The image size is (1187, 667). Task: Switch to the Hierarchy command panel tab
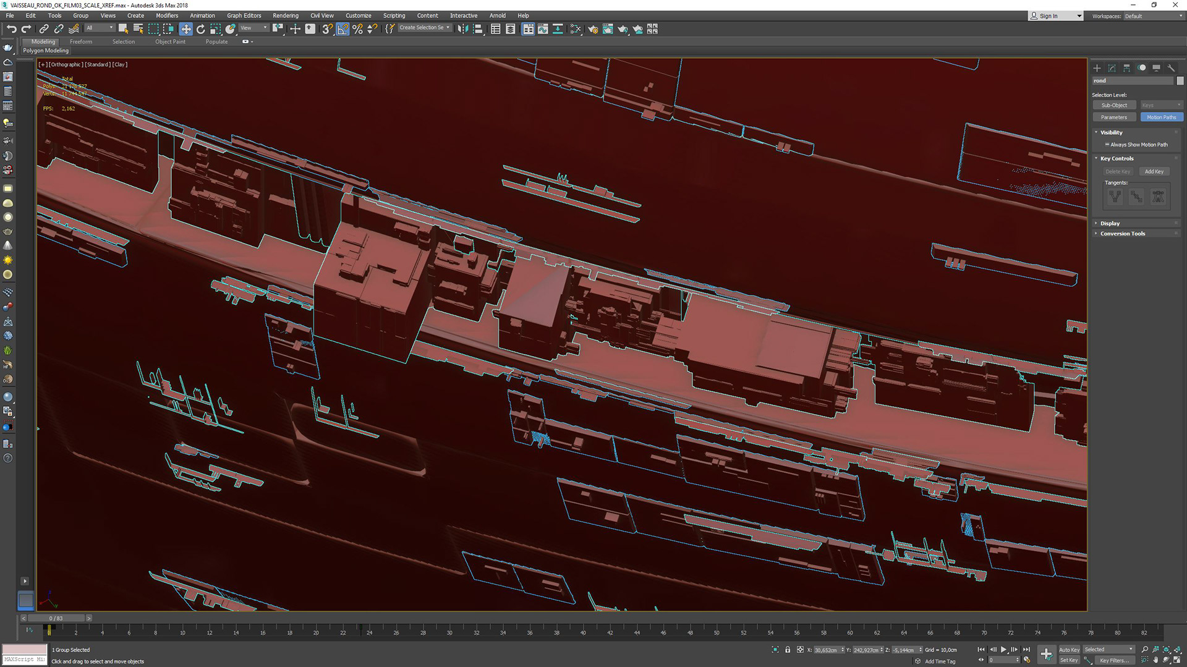[1126, 68]
